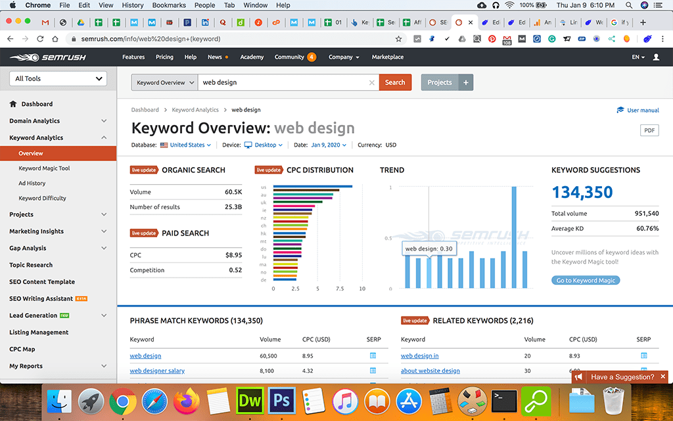Open iTunes music from the dock
The height and width of the screenshot is (421, 673).
[345, 401]
